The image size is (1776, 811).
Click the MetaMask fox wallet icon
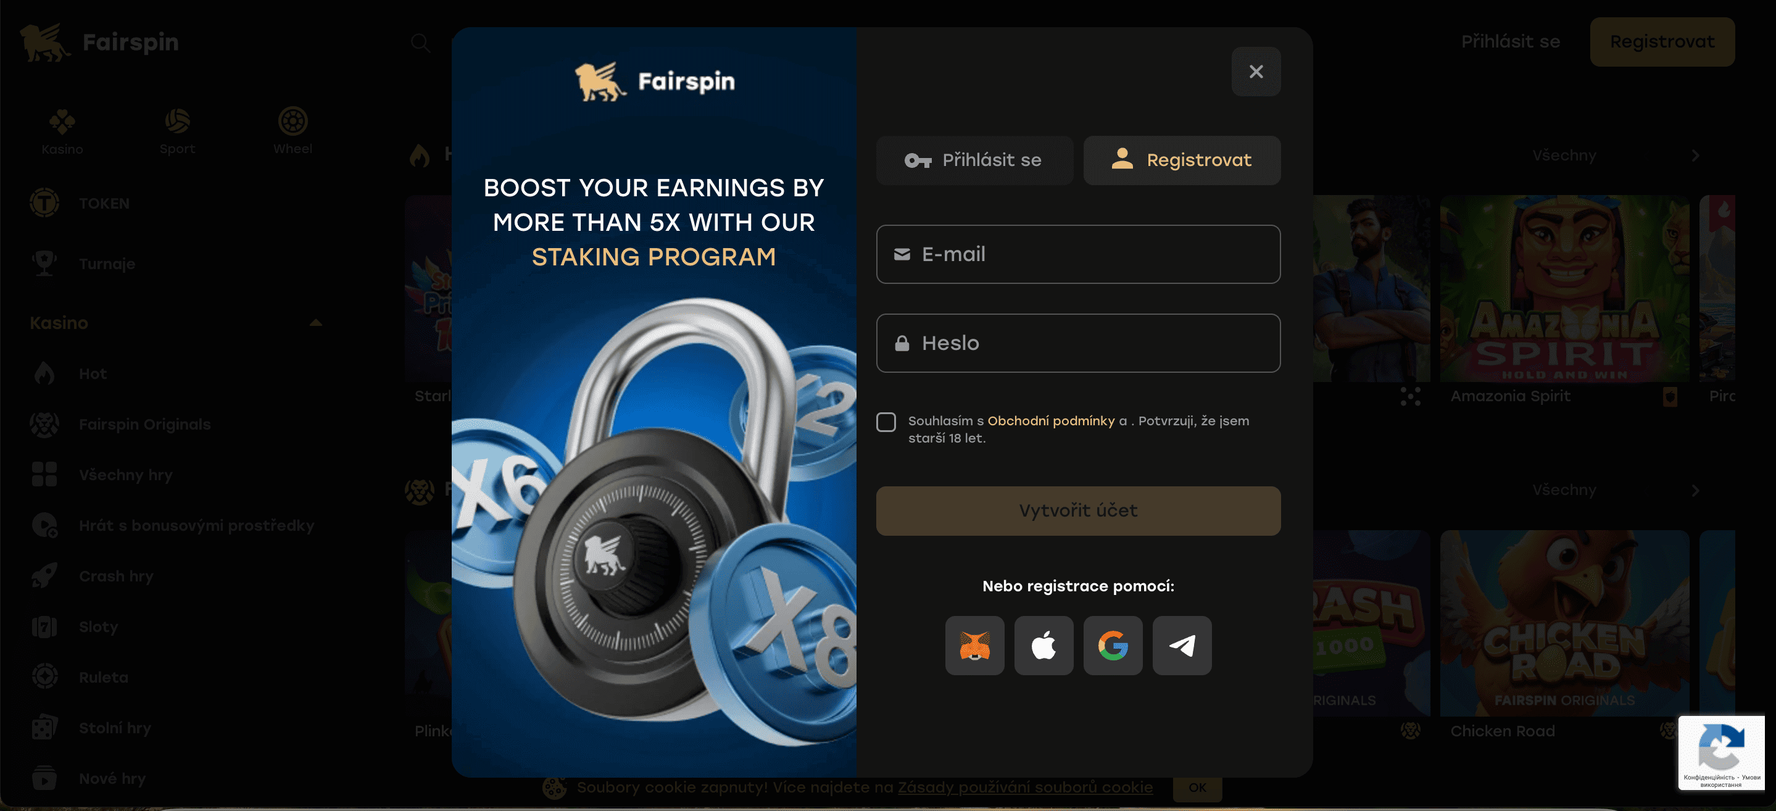pyautogui.click(x=975, y=644)
